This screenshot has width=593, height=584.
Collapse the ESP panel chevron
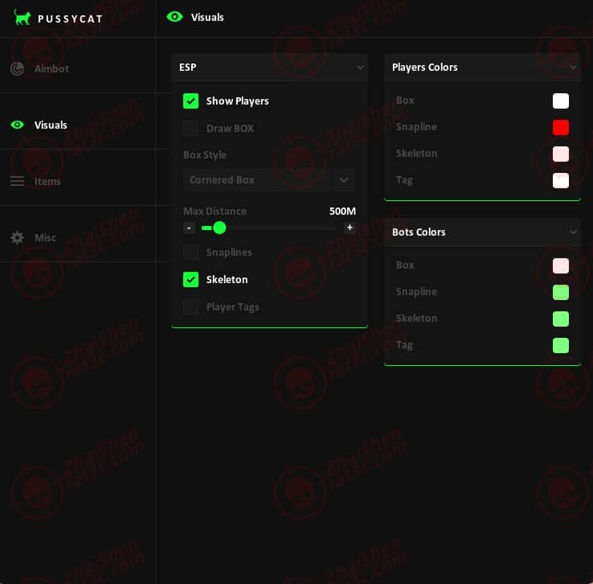coord(360,68)
